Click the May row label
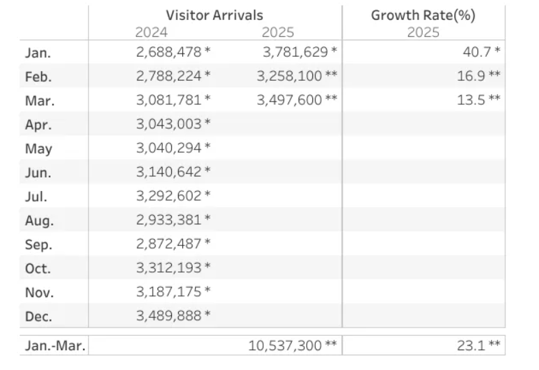This screenshot has height=370, width=539. click(x=38, y=148)
